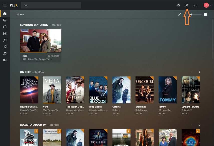Viewport: 214px width, 146px height.
Task: Expand the account dropdown arrow
Action: (x=210, y=5)
